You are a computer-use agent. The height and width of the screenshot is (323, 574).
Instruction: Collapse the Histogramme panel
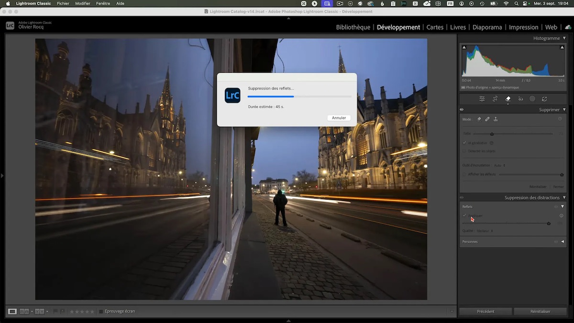[x=564, y=38]
